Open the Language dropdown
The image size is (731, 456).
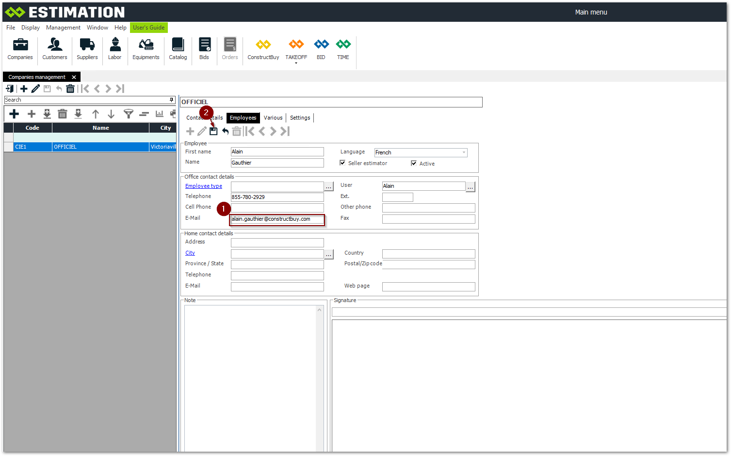(464, 152)
